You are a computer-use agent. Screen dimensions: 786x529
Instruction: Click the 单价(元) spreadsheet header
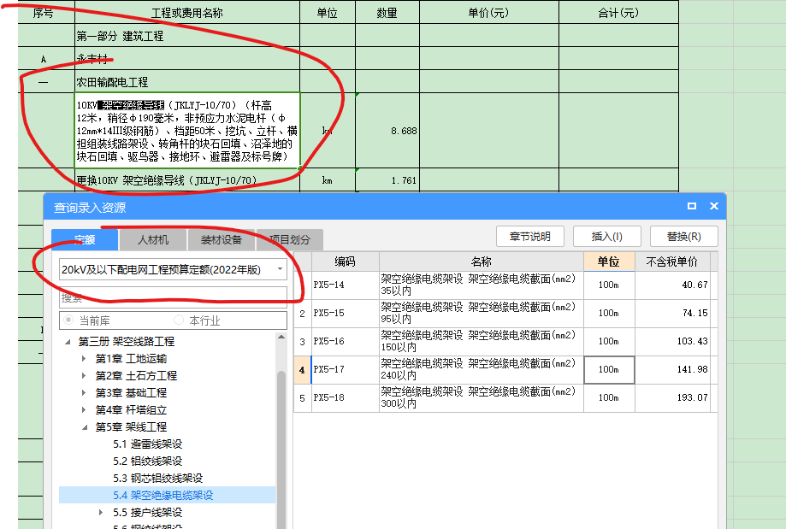click(x=488, y=13)
